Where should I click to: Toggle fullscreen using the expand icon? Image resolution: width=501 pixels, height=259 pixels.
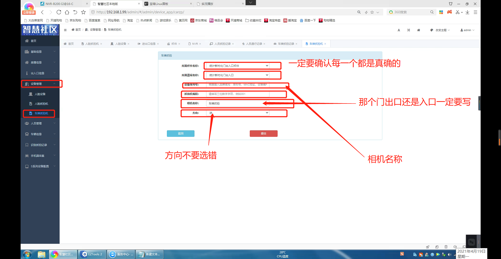coord(409,30)
